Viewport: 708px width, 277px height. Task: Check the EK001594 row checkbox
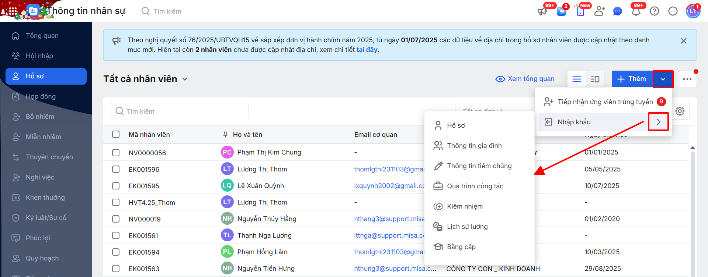[x=116, y=252]
